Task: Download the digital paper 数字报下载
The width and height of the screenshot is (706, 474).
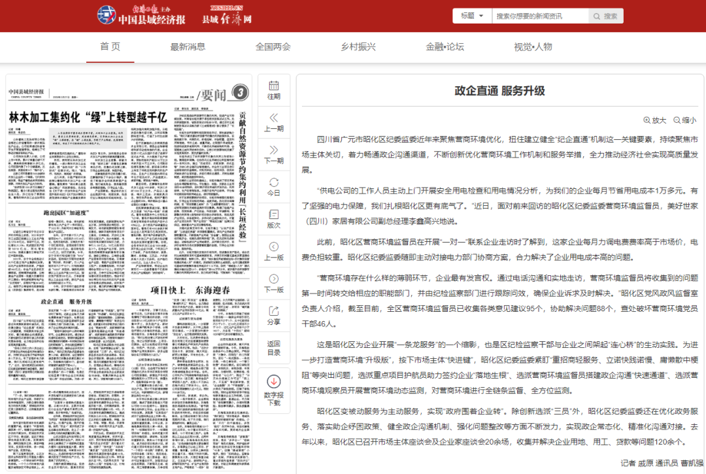Action: point(274,390)
